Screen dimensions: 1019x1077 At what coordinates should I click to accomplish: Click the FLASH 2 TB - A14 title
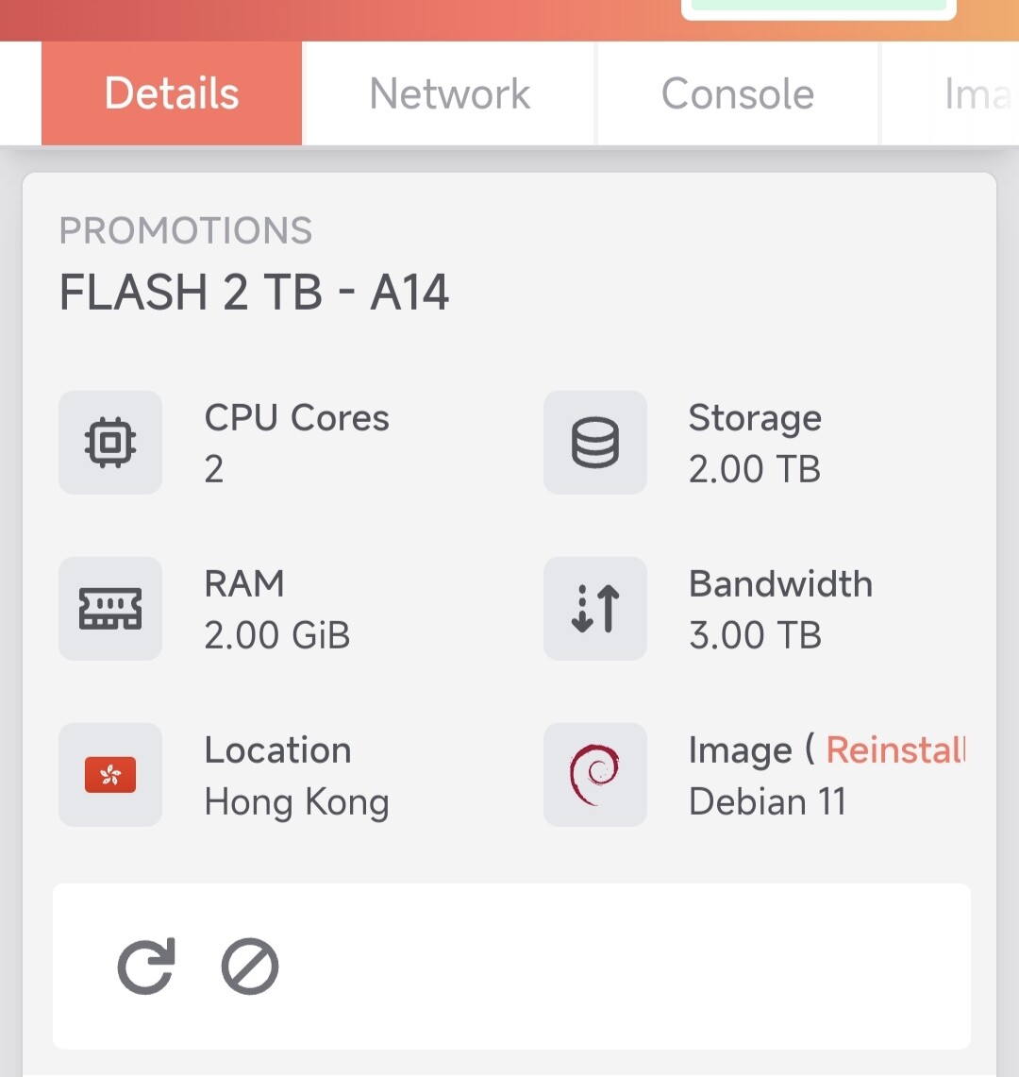[x=255, y=293]
